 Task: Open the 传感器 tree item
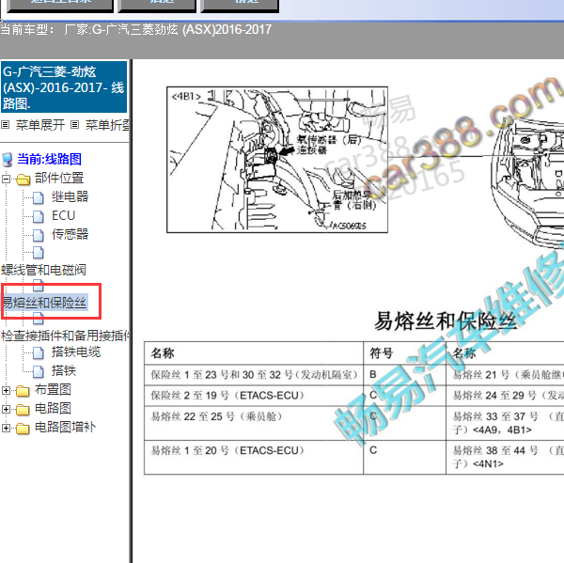pos(70,234)
